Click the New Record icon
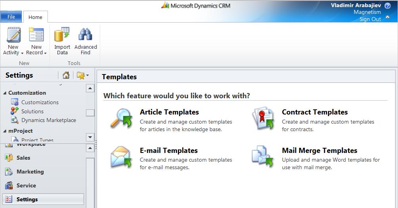The width and height of the screenshot is (398, 208). tap(36, 34)
